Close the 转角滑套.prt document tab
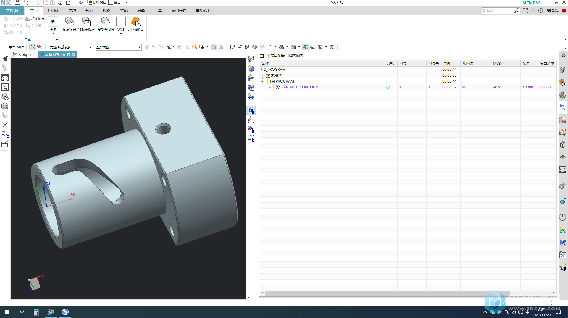568x318 pixels. pos(73,54)
